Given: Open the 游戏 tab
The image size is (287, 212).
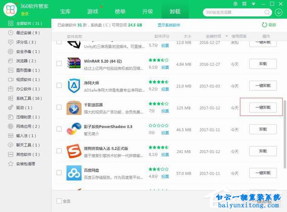Looking at the screenshot, I should pyautogui.click(x=92, y=12).
